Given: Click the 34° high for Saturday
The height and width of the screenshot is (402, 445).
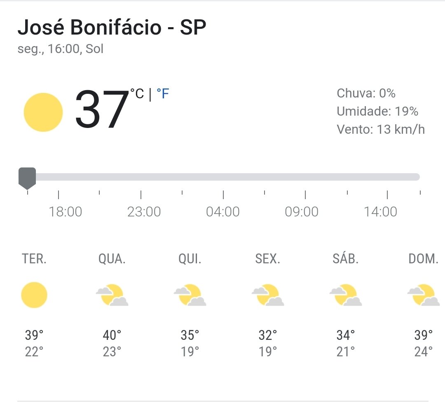Looking at the screenshot, I should [346, 335].
